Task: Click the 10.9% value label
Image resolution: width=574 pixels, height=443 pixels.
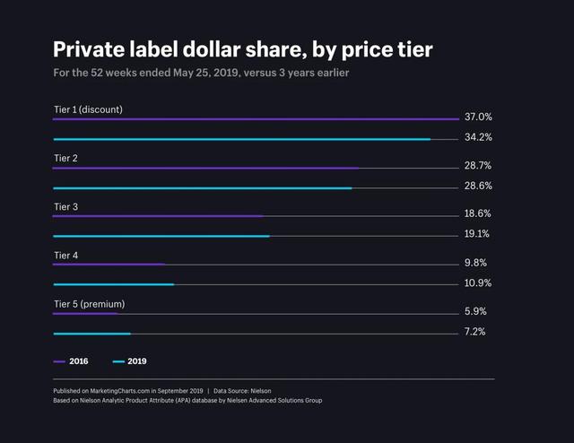Action: pos(478,283)
